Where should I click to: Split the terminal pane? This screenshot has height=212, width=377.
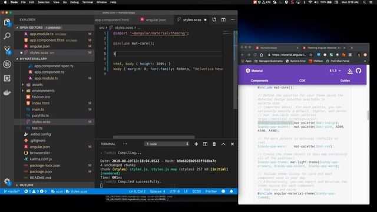pos(205,144)
